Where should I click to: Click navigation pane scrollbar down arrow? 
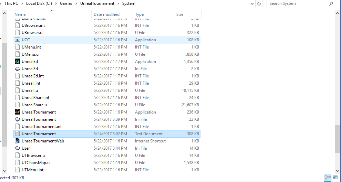coord(4,171)
